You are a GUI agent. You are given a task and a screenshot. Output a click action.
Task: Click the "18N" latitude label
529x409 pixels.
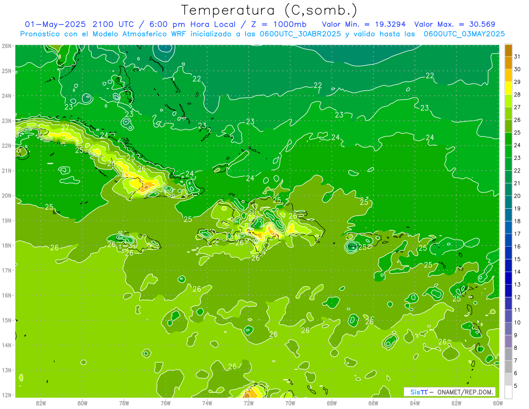(6, 245)
